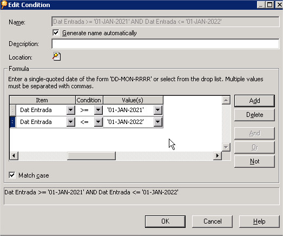Open Value dropdown for '01-JAN-2021'
283x236 pixels.
pos(158,110)
